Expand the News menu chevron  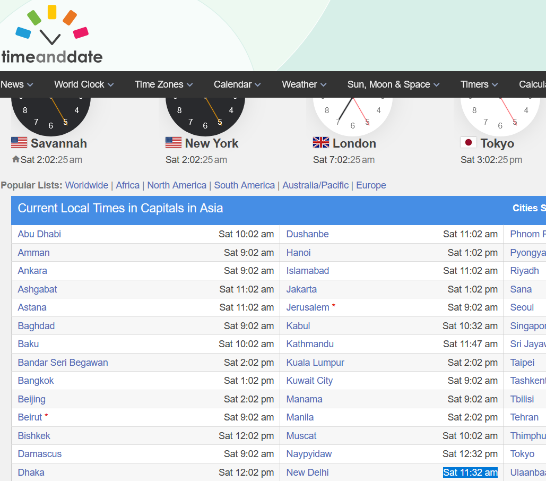(30, 84)
